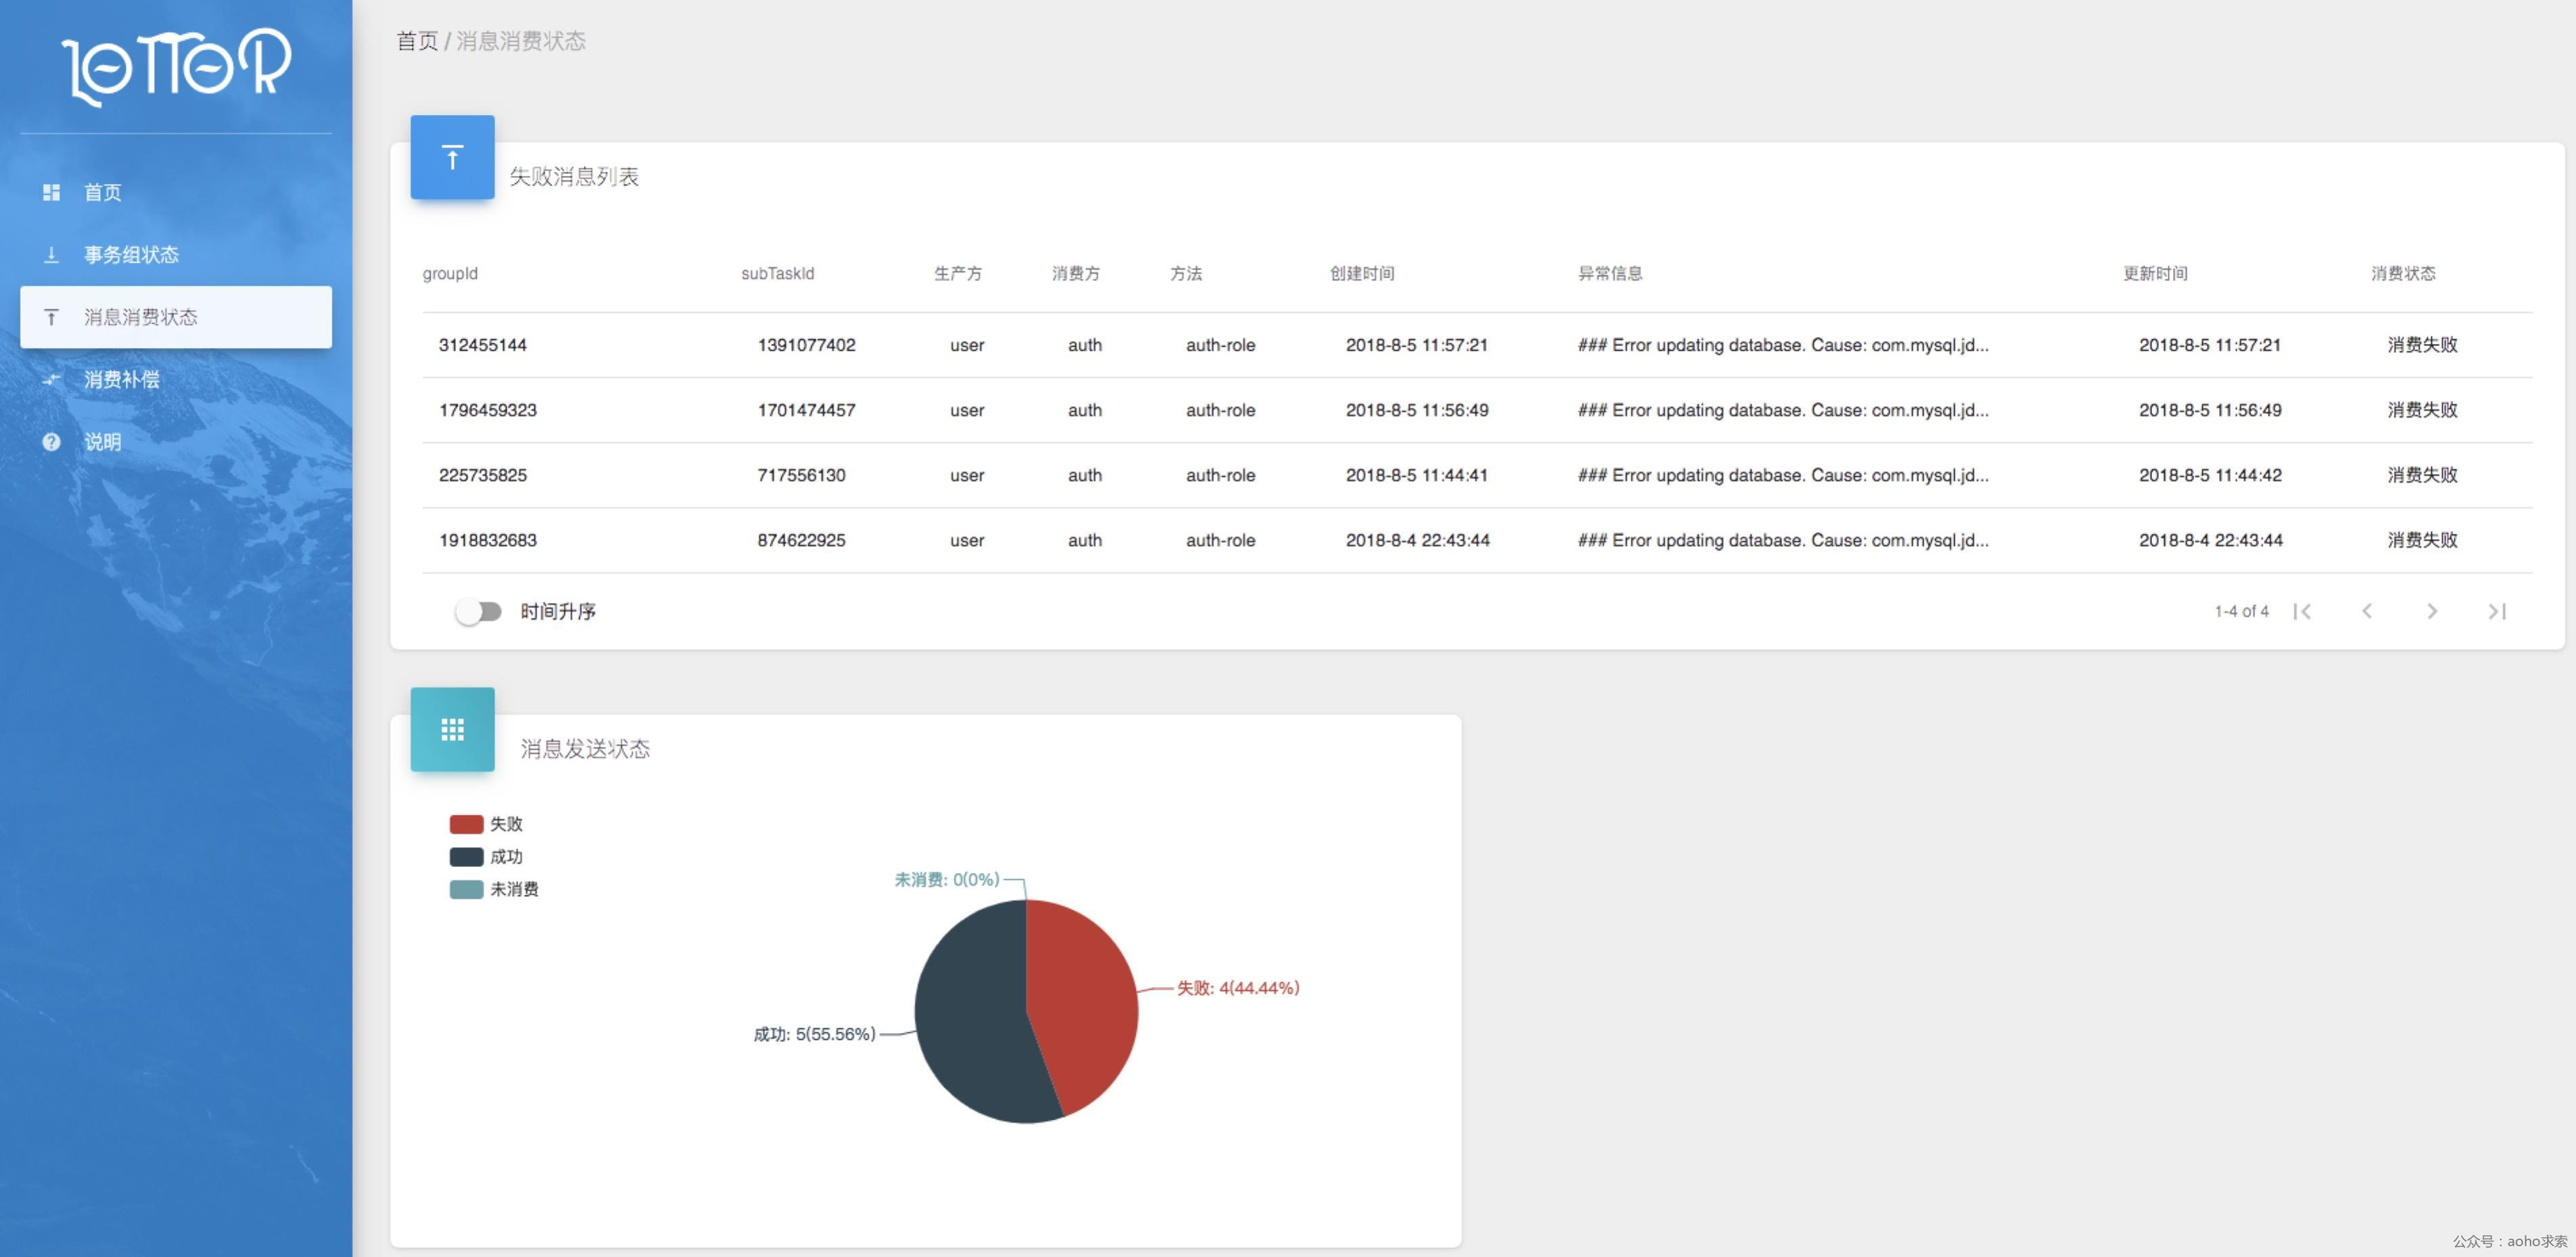The image size is (2576, 1257).
Task: Go to next page of the table
Action: click(x=2432, y=611)
